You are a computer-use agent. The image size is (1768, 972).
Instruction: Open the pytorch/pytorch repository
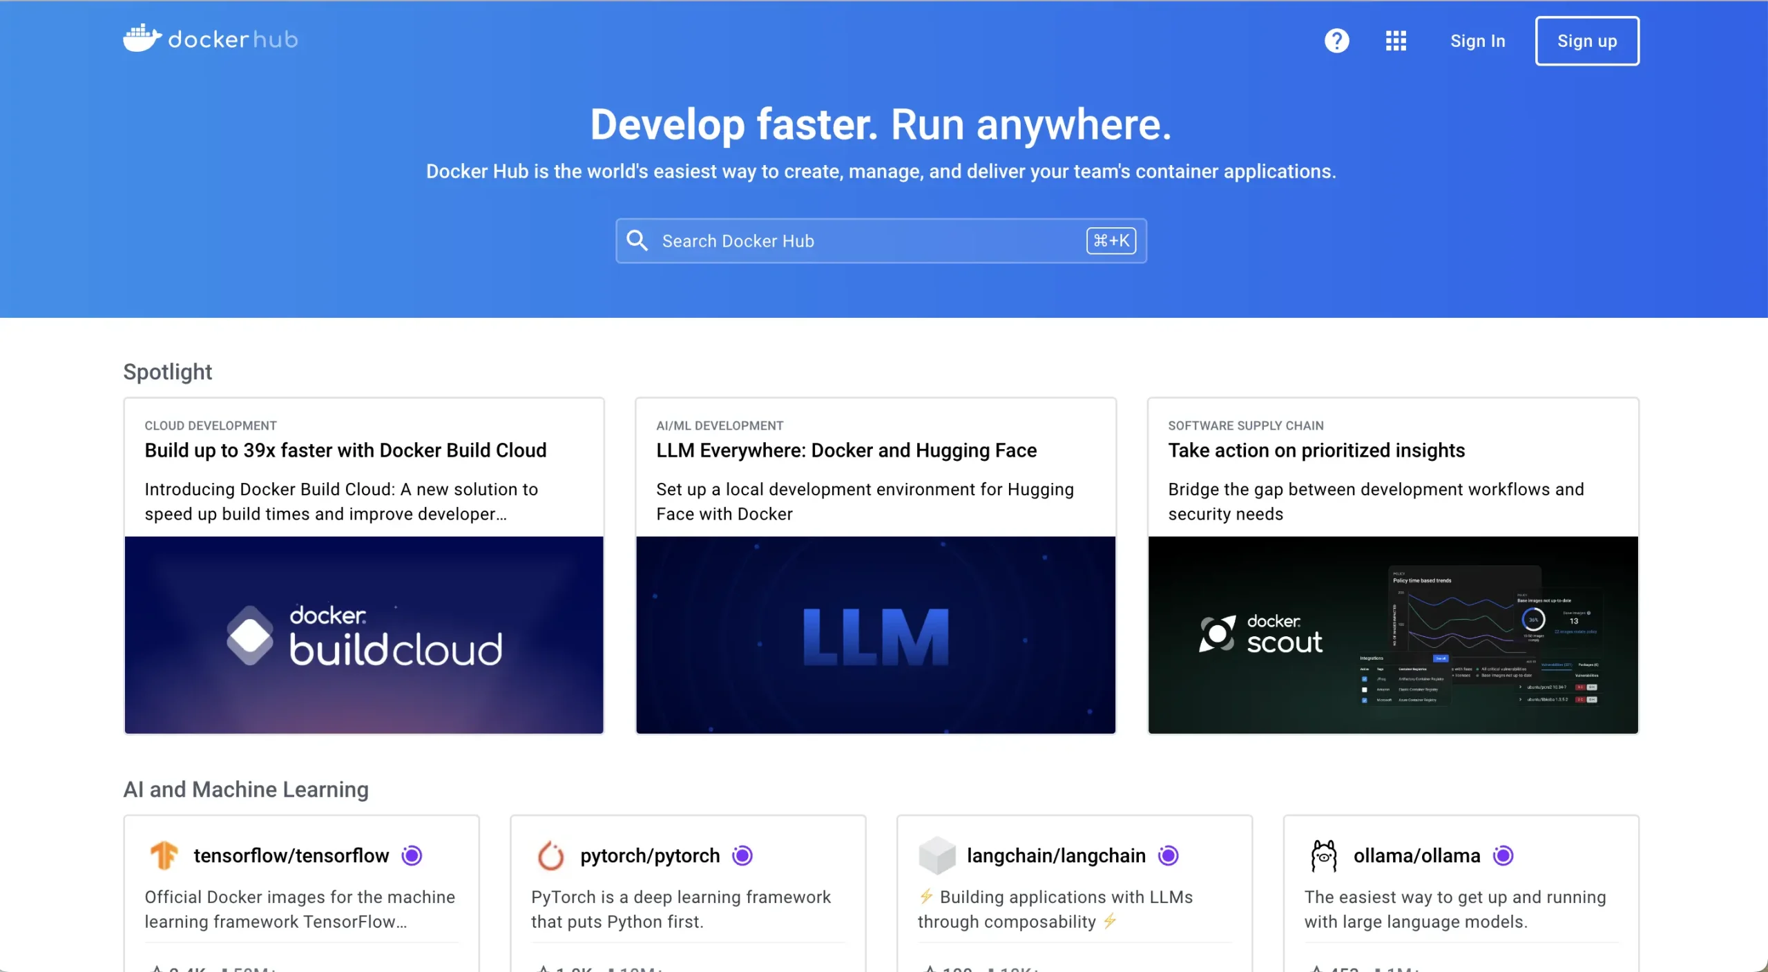point(650,855)
